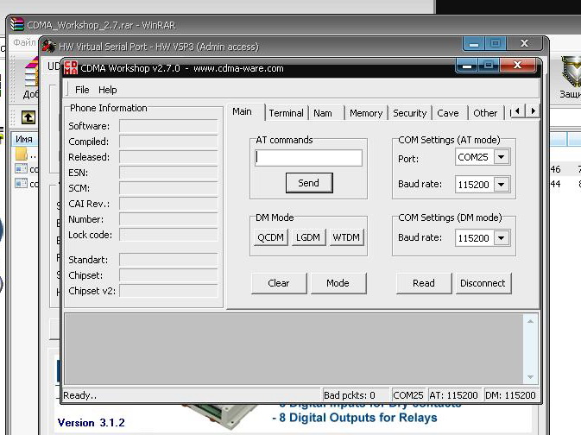Maximize the CDMA Workshop window
This screenshot has height=435, width=581.
pyautogui.click(x=489, y=66)
